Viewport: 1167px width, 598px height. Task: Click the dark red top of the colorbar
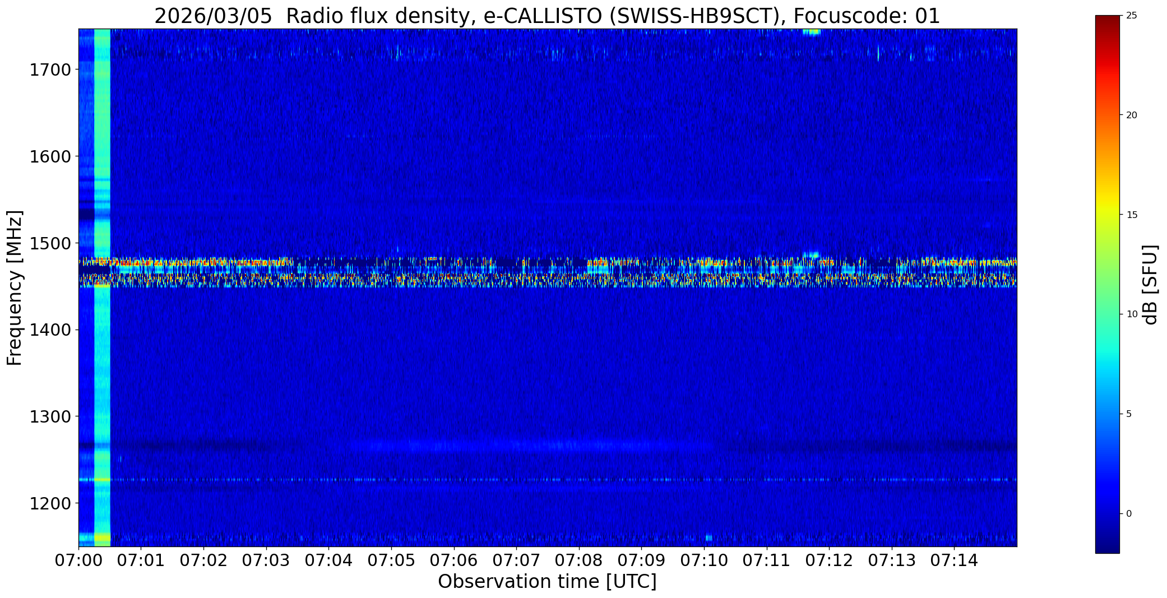click(x=1107, y=22)
